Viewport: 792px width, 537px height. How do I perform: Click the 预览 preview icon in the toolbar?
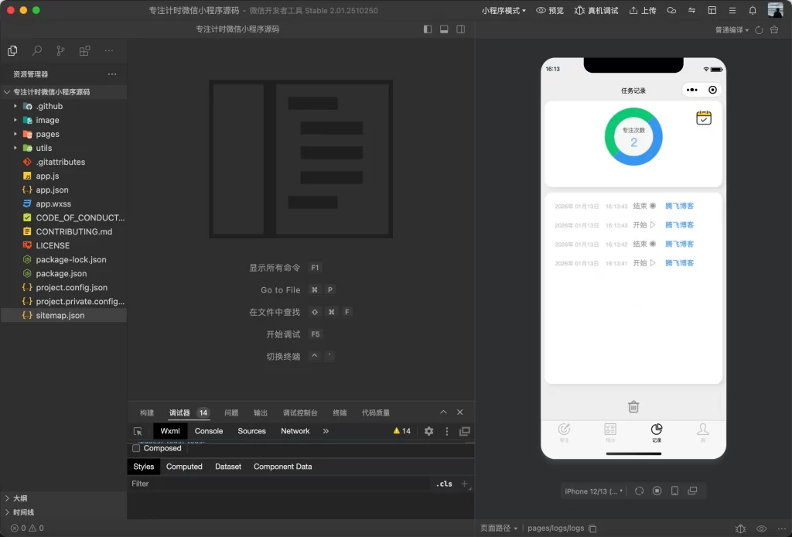click(540, 10)
